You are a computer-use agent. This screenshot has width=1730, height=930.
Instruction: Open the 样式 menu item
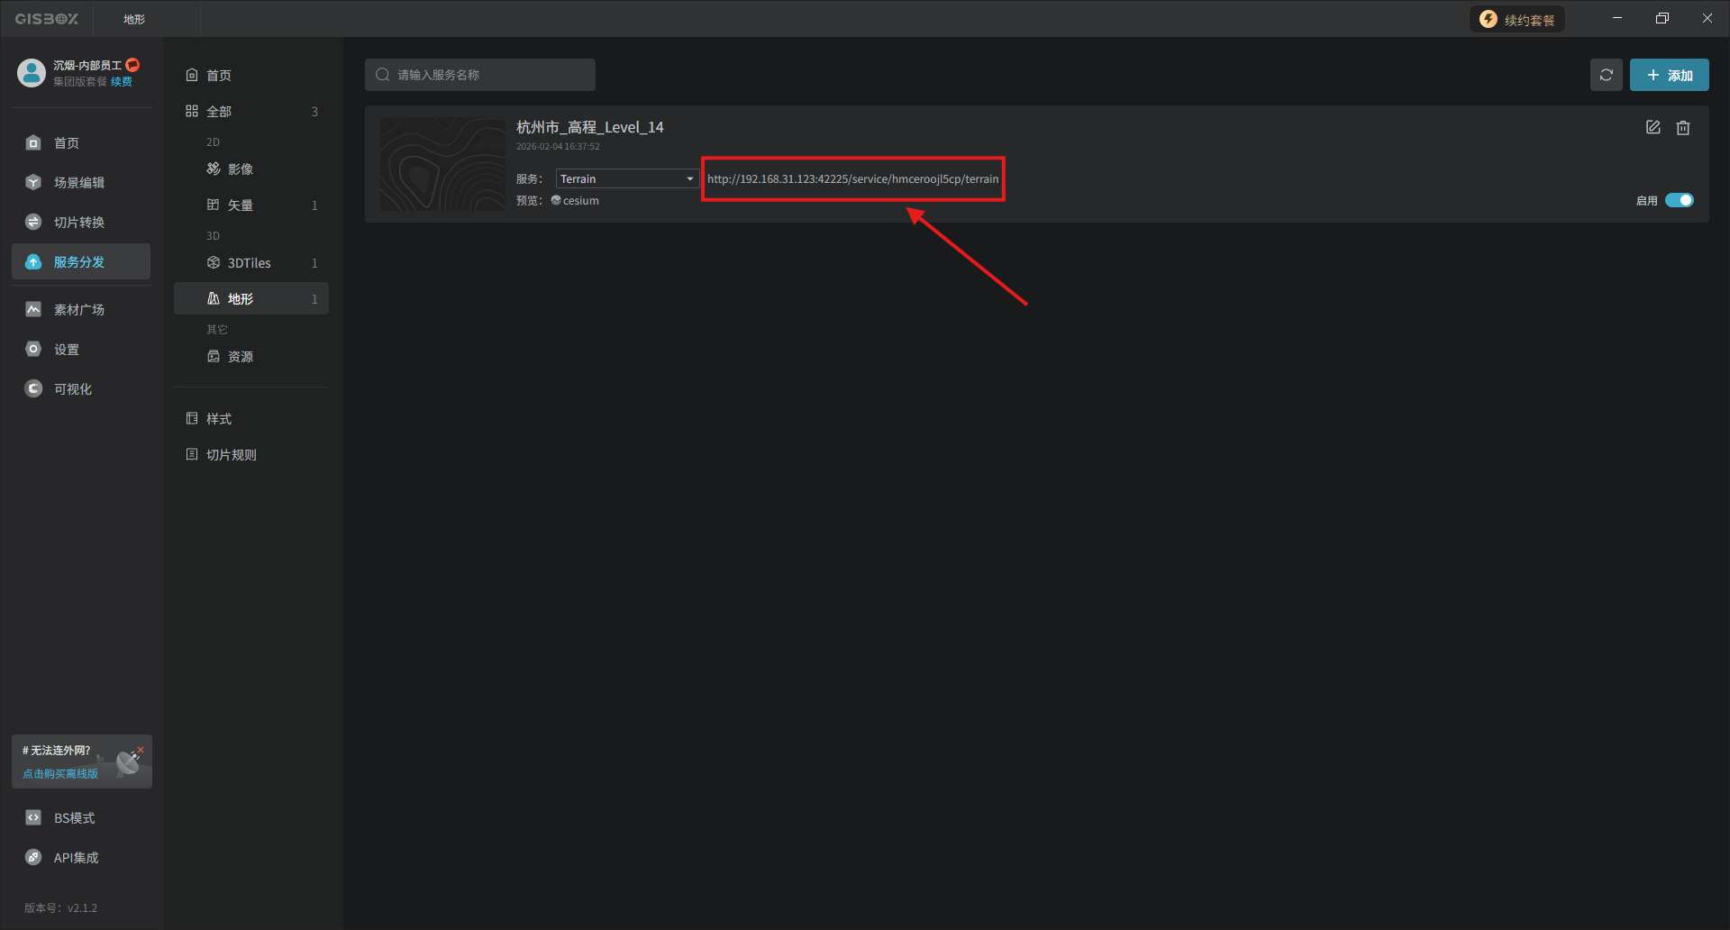click(218, 419)
